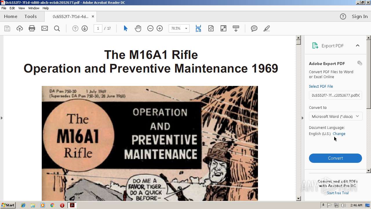Click copy icon beside Adobe Export PDF
The width and height of the screenshot is (371, 209).
pos(360,63)
